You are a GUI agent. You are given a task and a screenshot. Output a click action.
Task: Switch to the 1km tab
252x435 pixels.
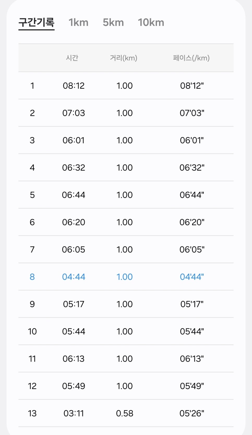click(78, 23)
